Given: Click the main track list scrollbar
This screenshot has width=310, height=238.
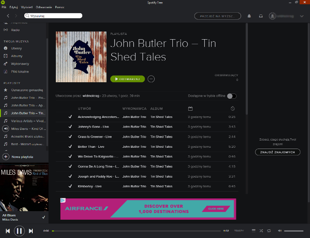Looking at the screenshot, I should click(x=247, y=69).
